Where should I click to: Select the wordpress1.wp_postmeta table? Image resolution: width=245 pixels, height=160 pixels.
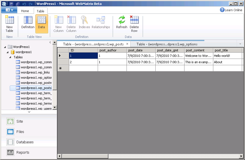34,83
